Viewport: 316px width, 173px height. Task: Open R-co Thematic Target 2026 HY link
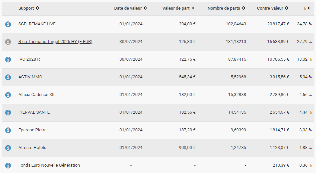tap(55, 42)
